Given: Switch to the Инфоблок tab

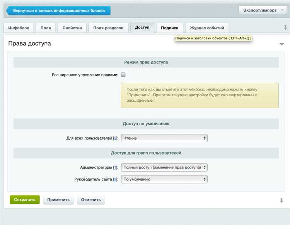Looking at the screenshot, I should (x=19, y=28).
